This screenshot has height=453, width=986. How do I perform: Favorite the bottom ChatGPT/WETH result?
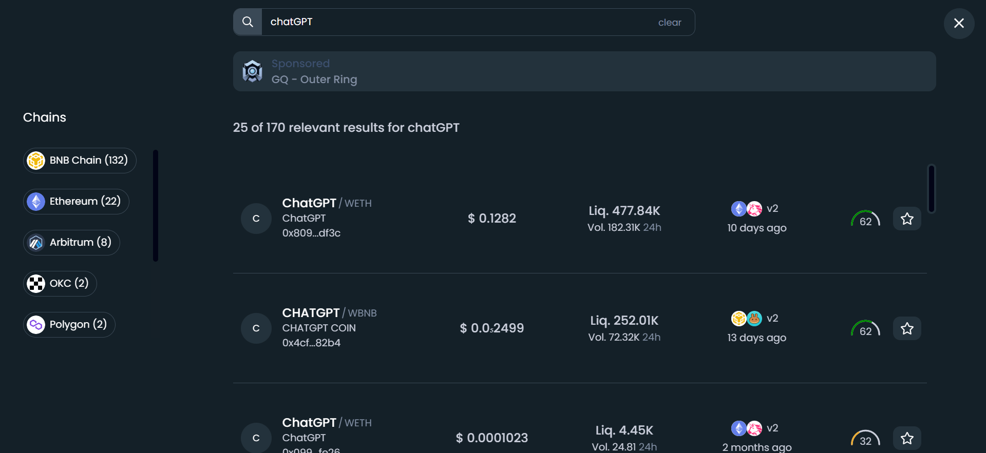click(907, 438)
